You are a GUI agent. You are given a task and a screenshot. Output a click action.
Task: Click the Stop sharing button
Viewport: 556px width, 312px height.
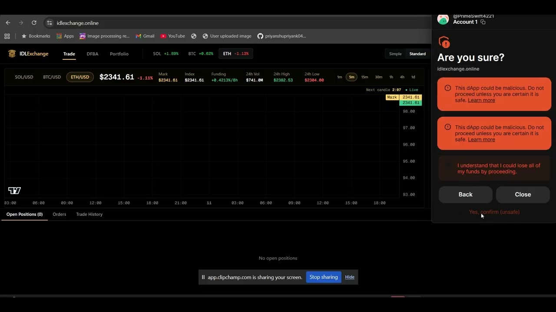(324, 277)
